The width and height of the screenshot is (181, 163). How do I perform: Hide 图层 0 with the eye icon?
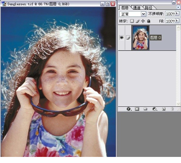click(121, 38)
